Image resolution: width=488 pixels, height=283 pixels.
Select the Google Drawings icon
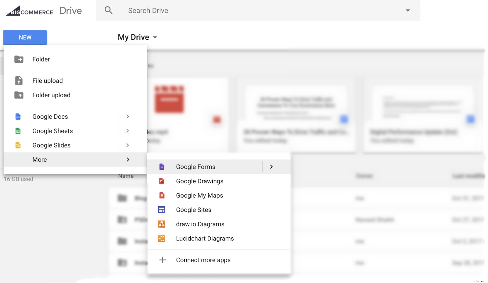162,181
